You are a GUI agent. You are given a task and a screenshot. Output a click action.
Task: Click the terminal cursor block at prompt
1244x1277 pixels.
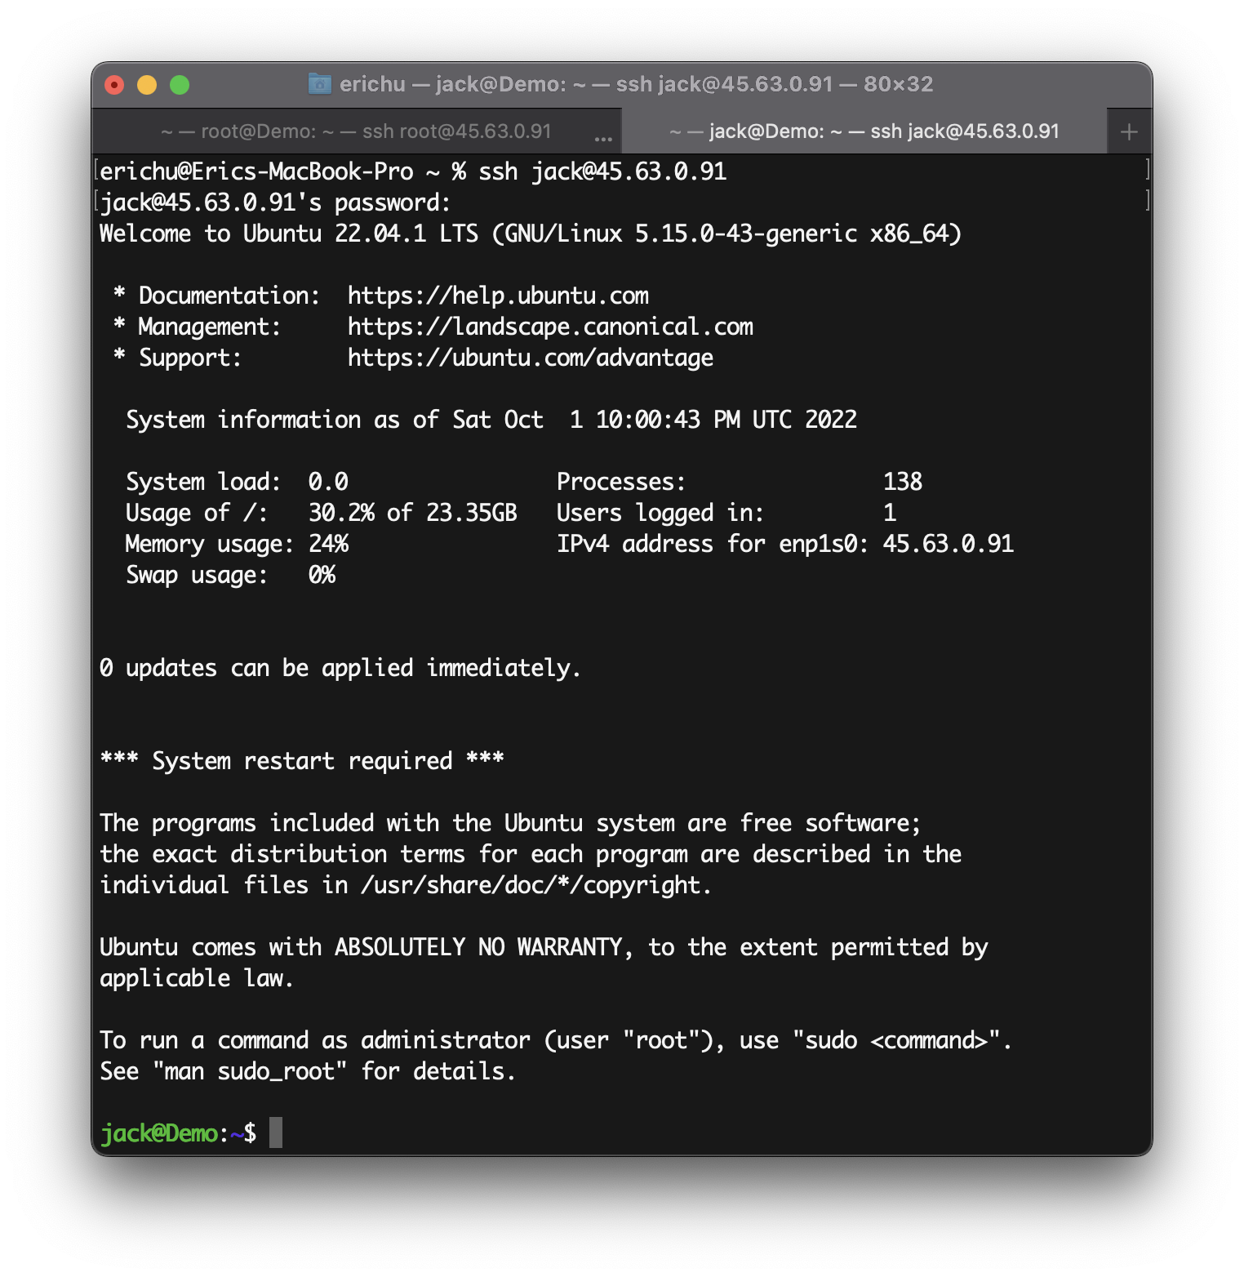coord(276,1133)
